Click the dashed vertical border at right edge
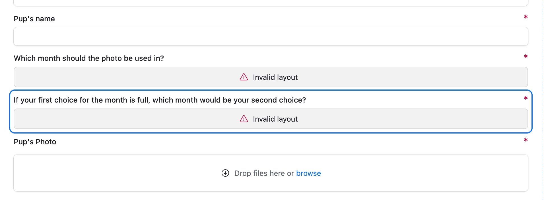544x200 pixels. (542, 100)
